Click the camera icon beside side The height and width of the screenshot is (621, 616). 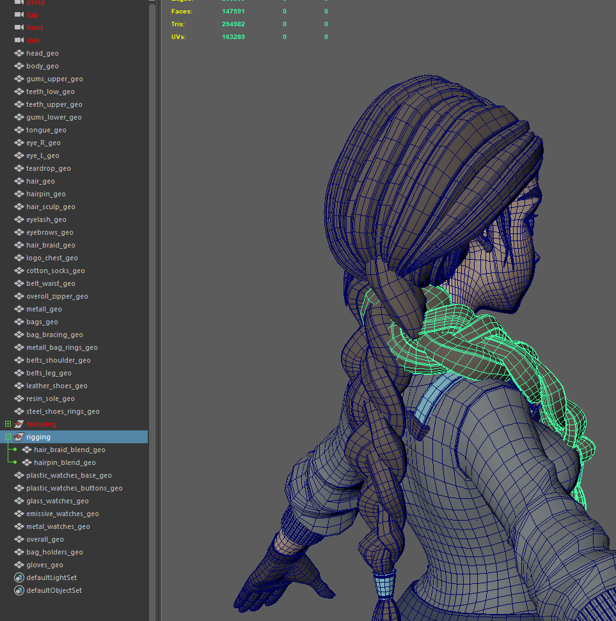(x=19, y=40)
